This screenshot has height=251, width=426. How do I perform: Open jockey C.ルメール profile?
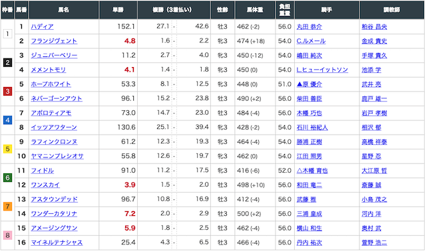pos(311,41)
